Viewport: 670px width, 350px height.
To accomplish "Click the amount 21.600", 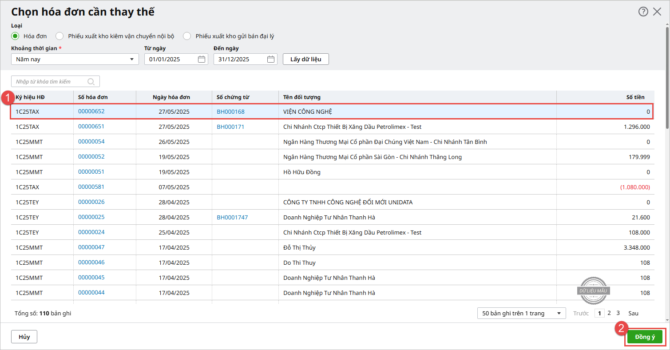I will pos(641,217).
